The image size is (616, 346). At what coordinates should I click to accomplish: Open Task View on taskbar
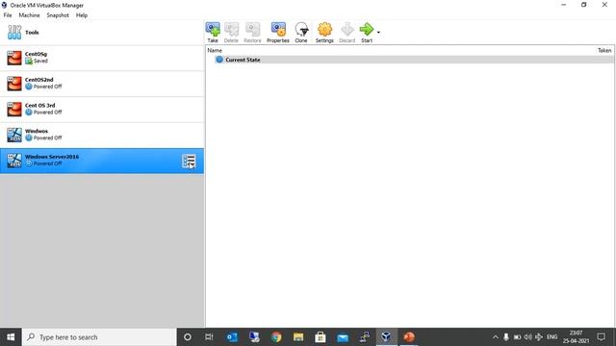pos(209,337)
